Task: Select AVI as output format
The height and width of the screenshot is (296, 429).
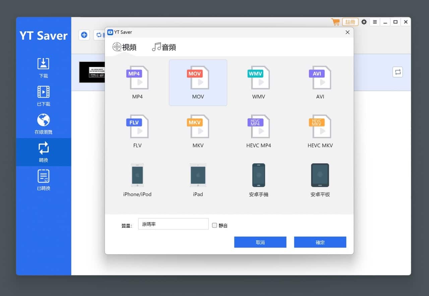Action: (320, 78)
